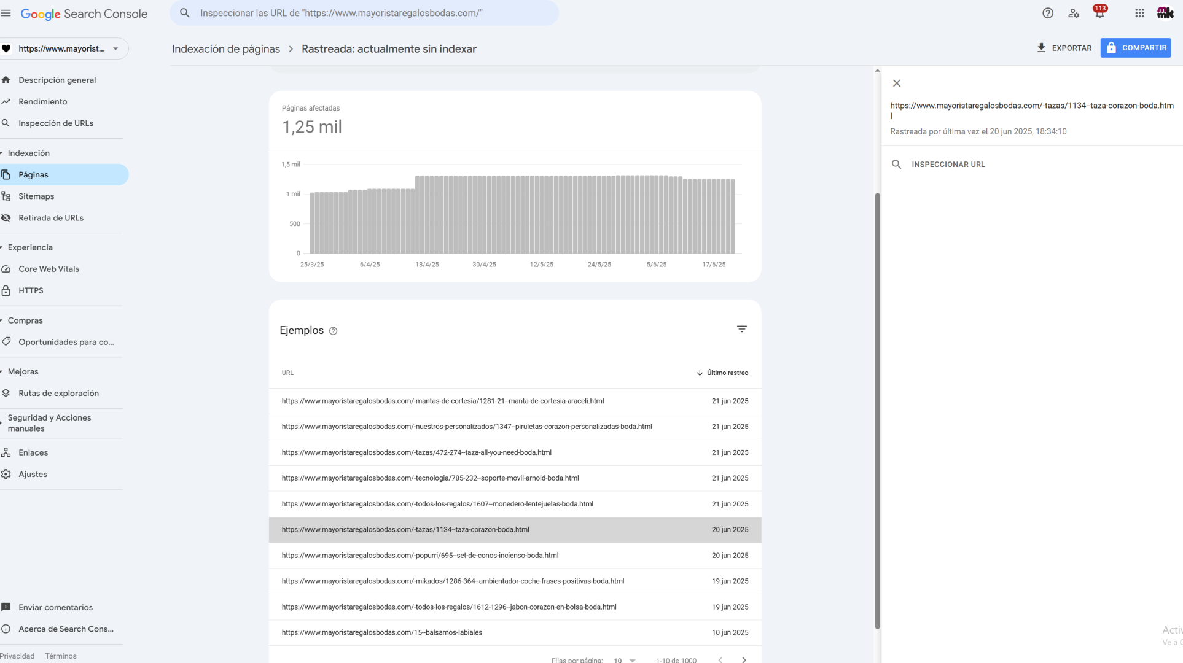Viewport: 1183px width, 663px height.
Task: Select the piruletas-corazon-personalizadas URL row
Action: [515, 427]
